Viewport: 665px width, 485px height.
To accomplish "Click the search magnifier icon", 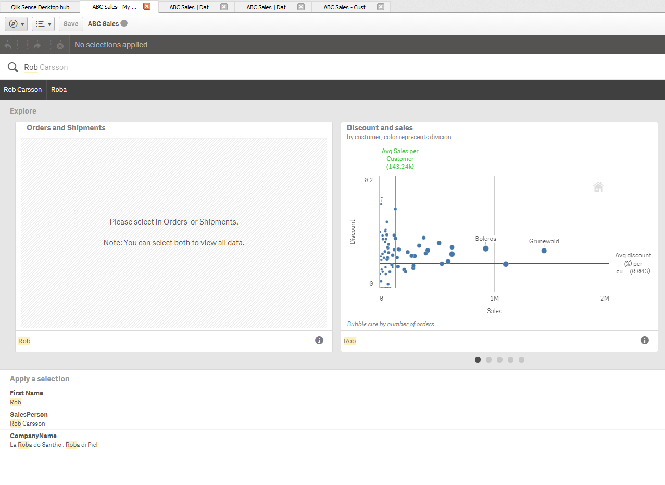I will [13, 67].
